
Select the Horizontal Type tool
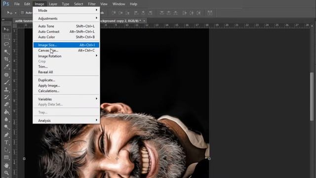pyautogui.click(x=6, y=142)
